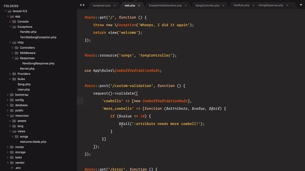Expand the routes folder
This screenshot has width=305, height=171.
[x=8, y=147]
